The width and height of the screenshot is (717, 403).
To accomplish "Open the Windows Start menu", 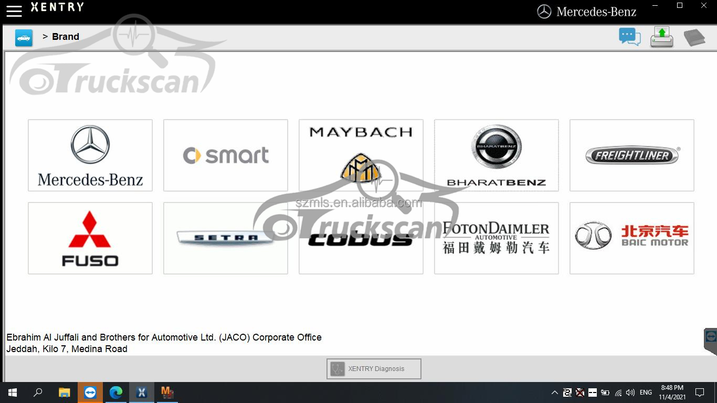I will click(13, 393).
